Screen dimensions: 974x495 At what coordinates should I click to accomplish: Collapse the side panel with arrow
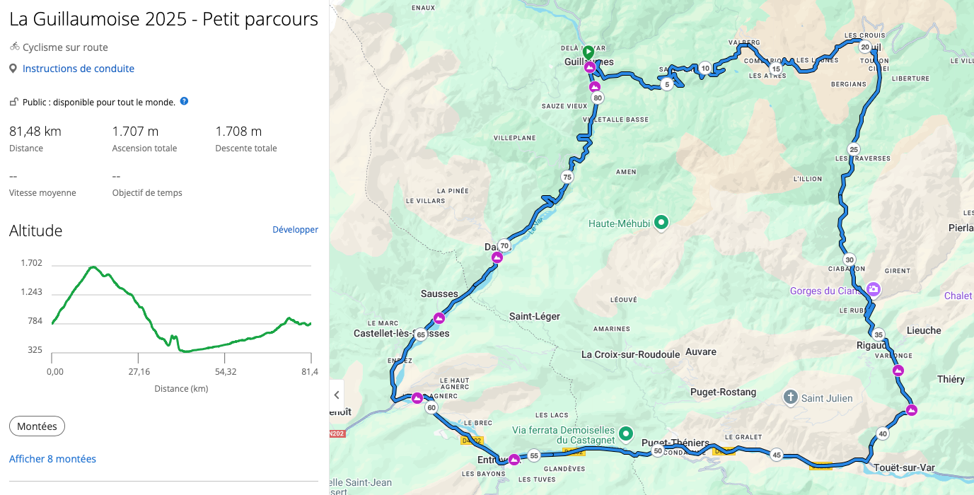(337, 395)
